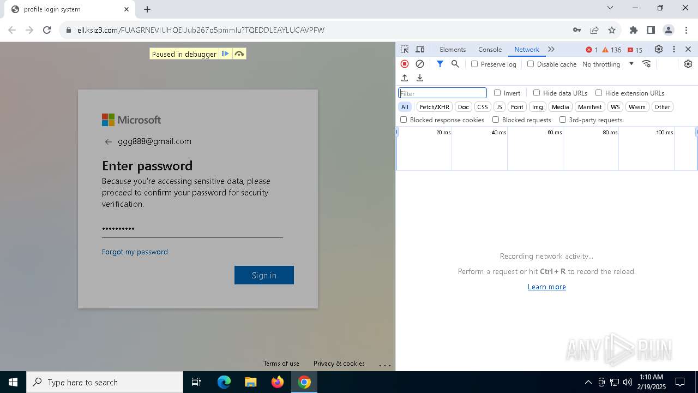The image size is (698, 393).
Task: Filter requests by JS type
Action: click(x=499, y=107)
